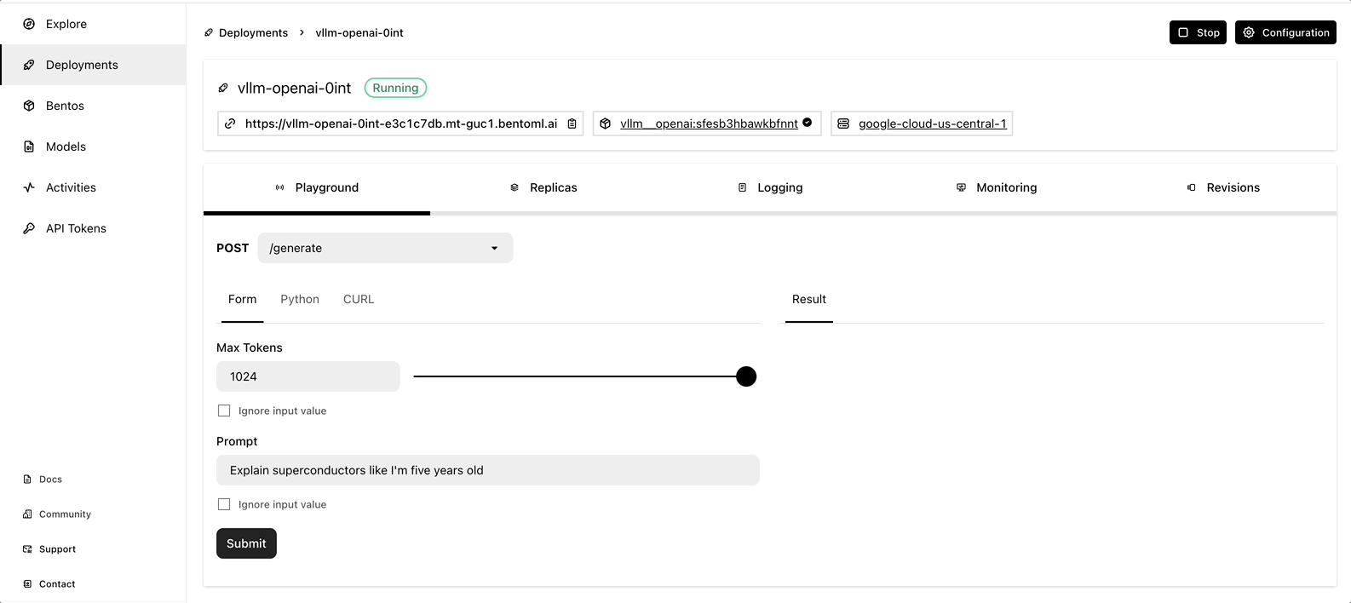Click the Deployments breadcrumb link
This screenshot has height=603, width=1351.
tap(253, 32)
